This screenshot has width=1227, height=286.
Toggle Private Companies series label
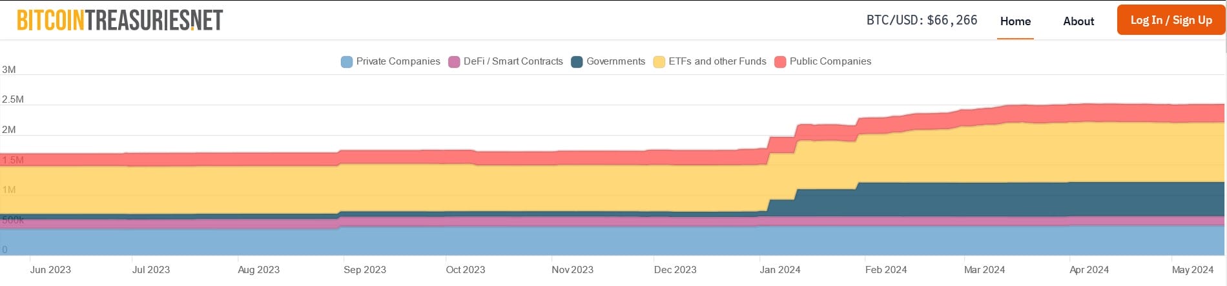point(398,61)
